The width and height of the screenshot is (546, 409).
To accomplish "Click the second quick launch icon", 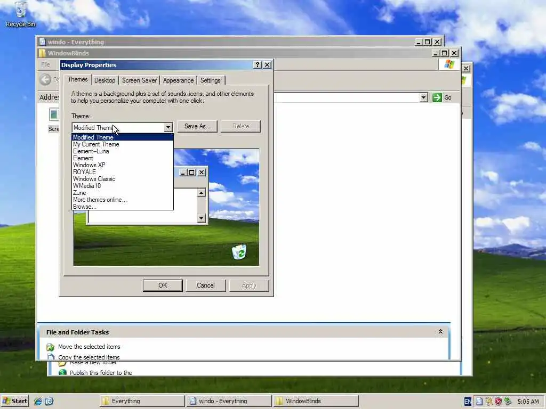I will tap(49, 402).
